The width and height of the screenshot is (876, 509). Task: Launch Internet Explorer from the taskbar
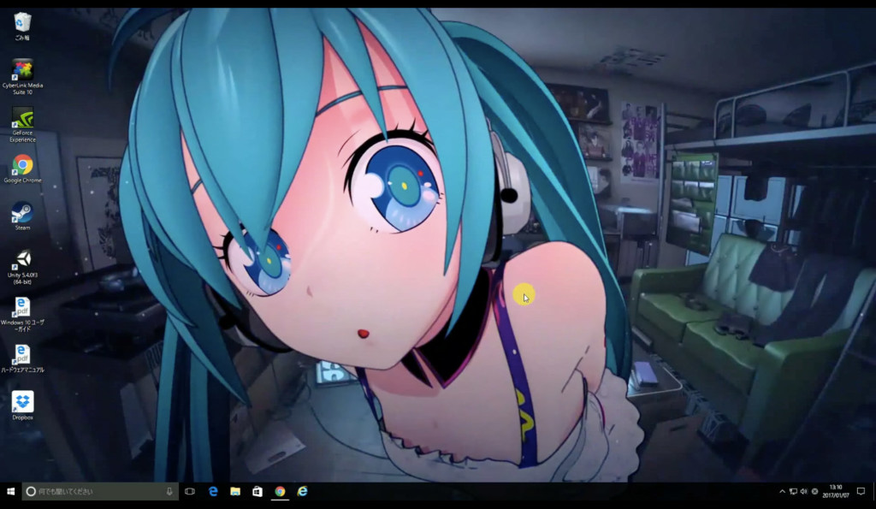(302, 491)
